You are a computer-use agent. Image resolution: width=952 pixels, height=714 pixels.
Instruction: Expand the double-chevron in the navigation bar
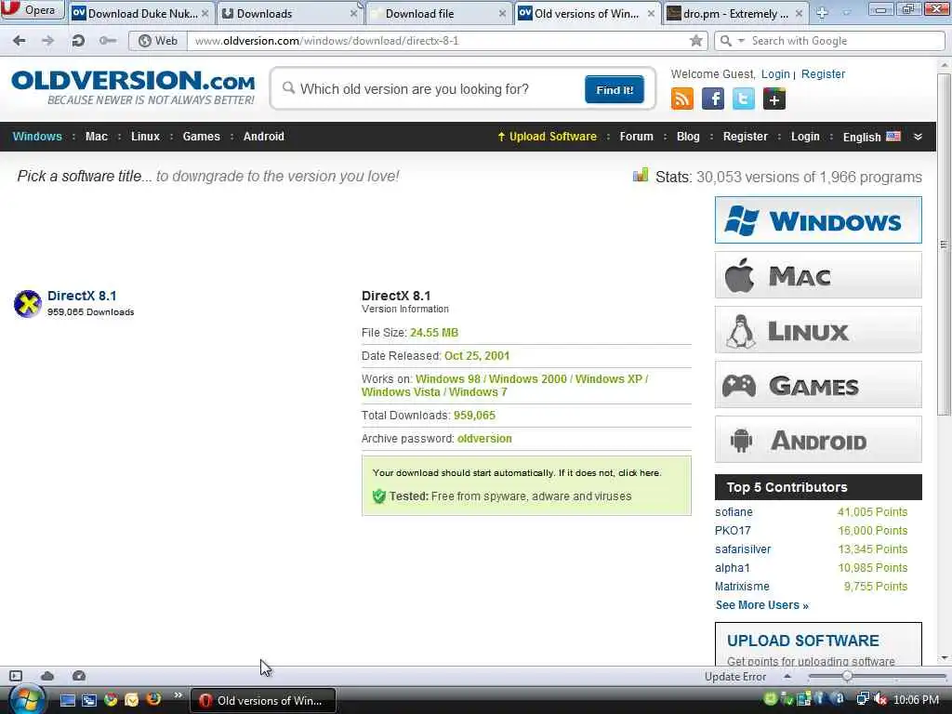(918, 137)
